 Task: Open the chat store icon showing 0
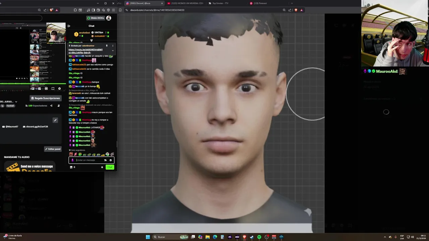click(x=72, y=167)
